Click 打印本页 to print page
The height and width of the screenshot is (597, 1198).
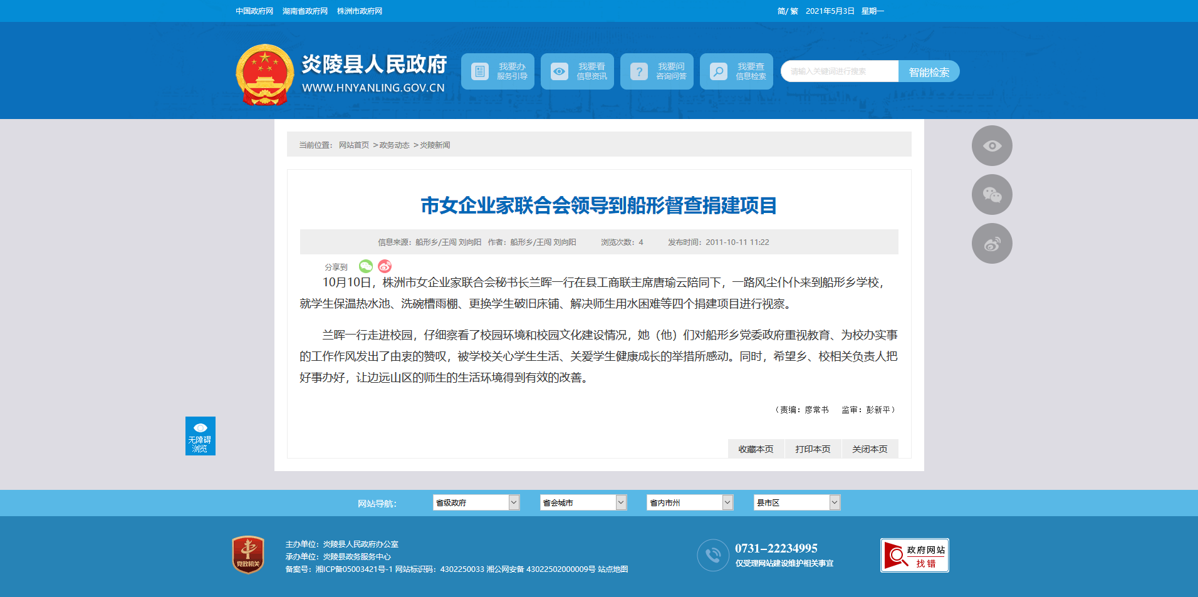click(x=813, y=449)
